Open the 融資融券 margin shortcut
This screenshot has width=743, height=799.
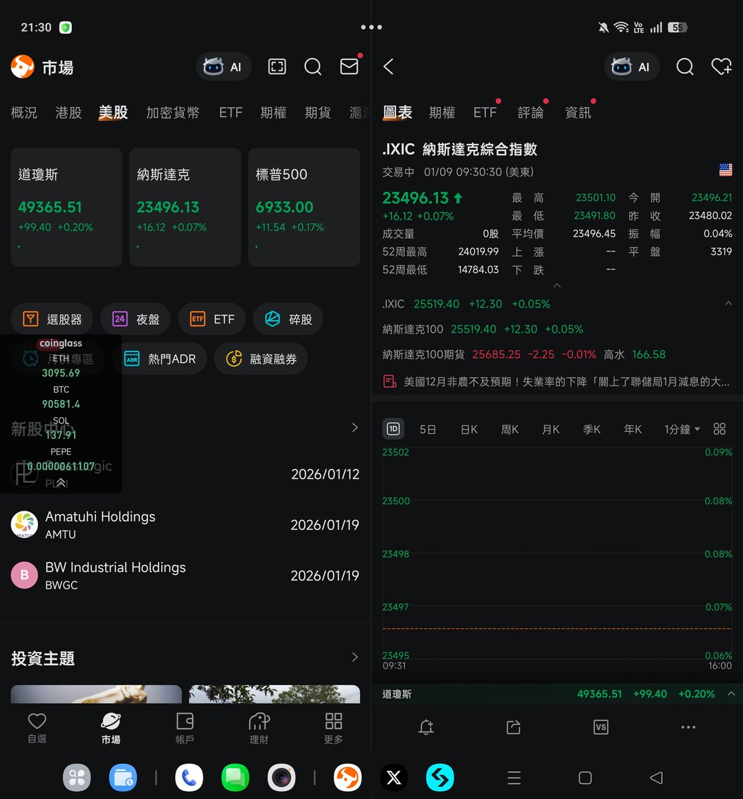point(261,359)
